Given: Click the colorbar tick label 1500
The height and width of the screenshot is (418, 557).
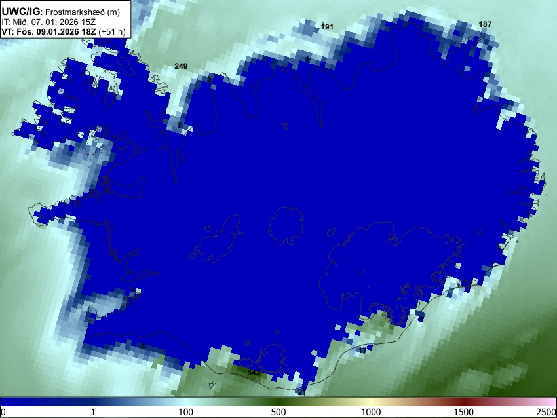Looking at the screenshot, I should pyautogui.click(x=463, y=412).
